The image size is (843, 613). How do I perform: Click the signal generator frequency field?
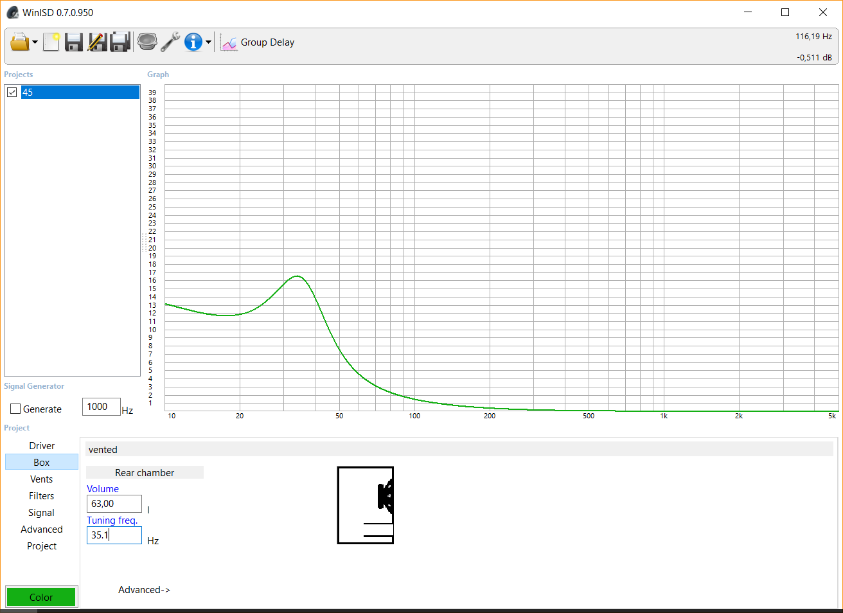(101, 407)
